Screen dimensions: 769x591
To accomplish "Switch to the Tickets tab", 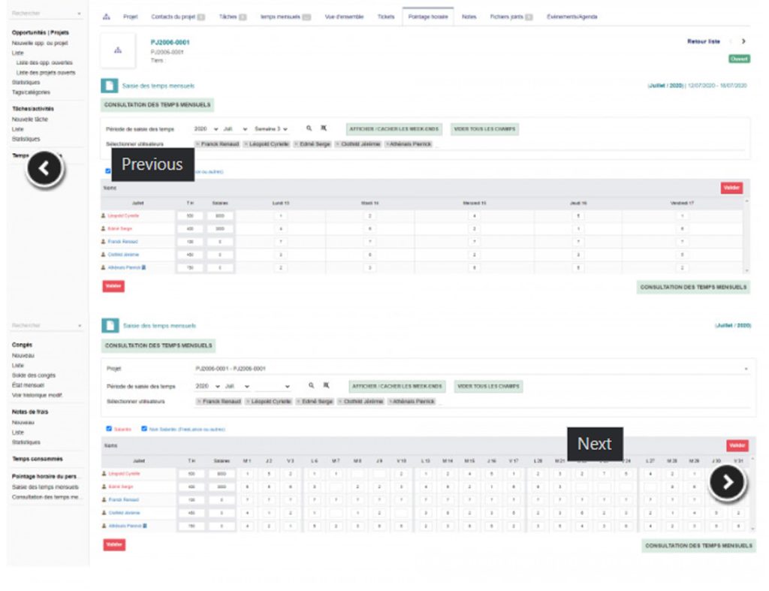I will click(x=386, y=17).
